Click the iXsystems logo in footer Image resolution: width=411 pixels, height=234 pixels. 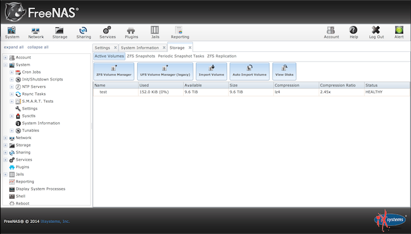click(x=390, y=220)
